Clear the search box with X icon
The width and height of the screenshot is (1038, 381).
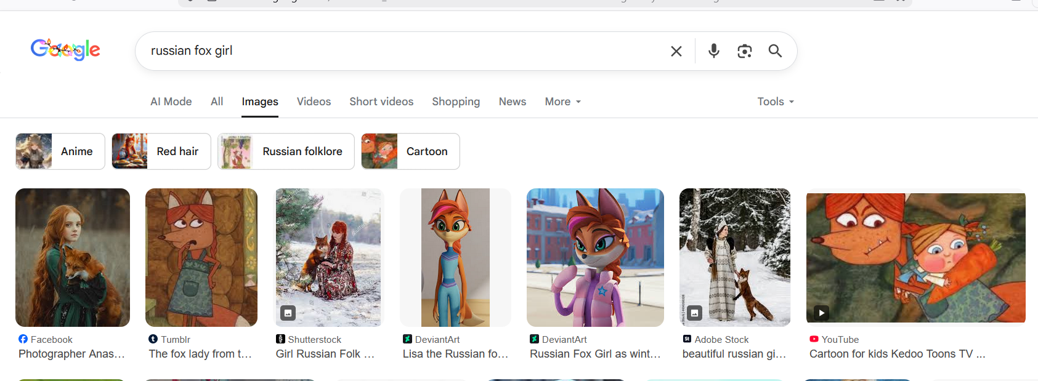point(676,51)
